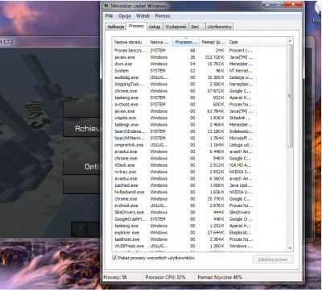
Task: Click scrollbar up arrow in process list
Action: coord(290,41)
